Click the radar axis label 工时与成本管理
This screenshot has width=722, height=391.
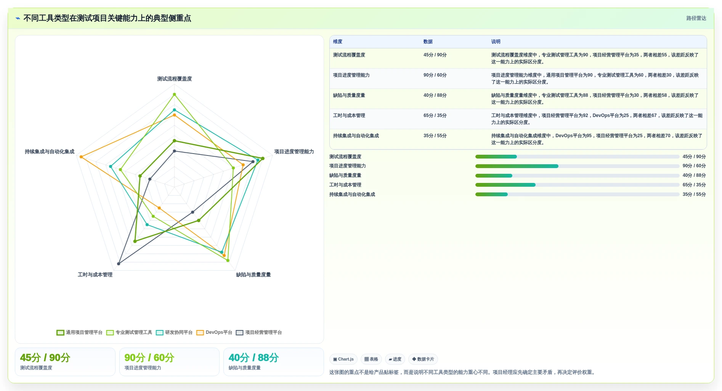95,275
